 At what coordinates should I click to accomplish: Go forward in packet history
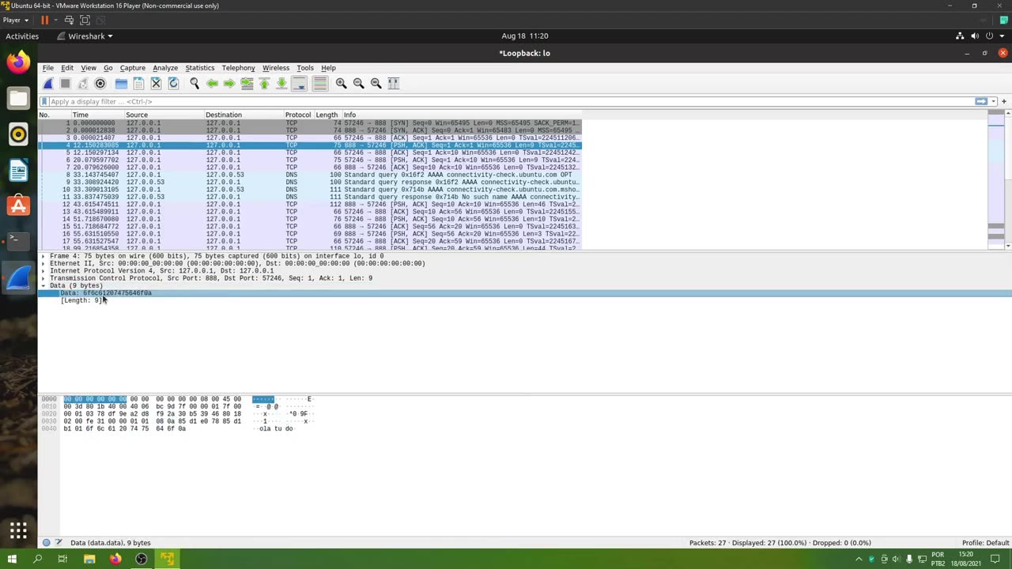pos(229,83)
